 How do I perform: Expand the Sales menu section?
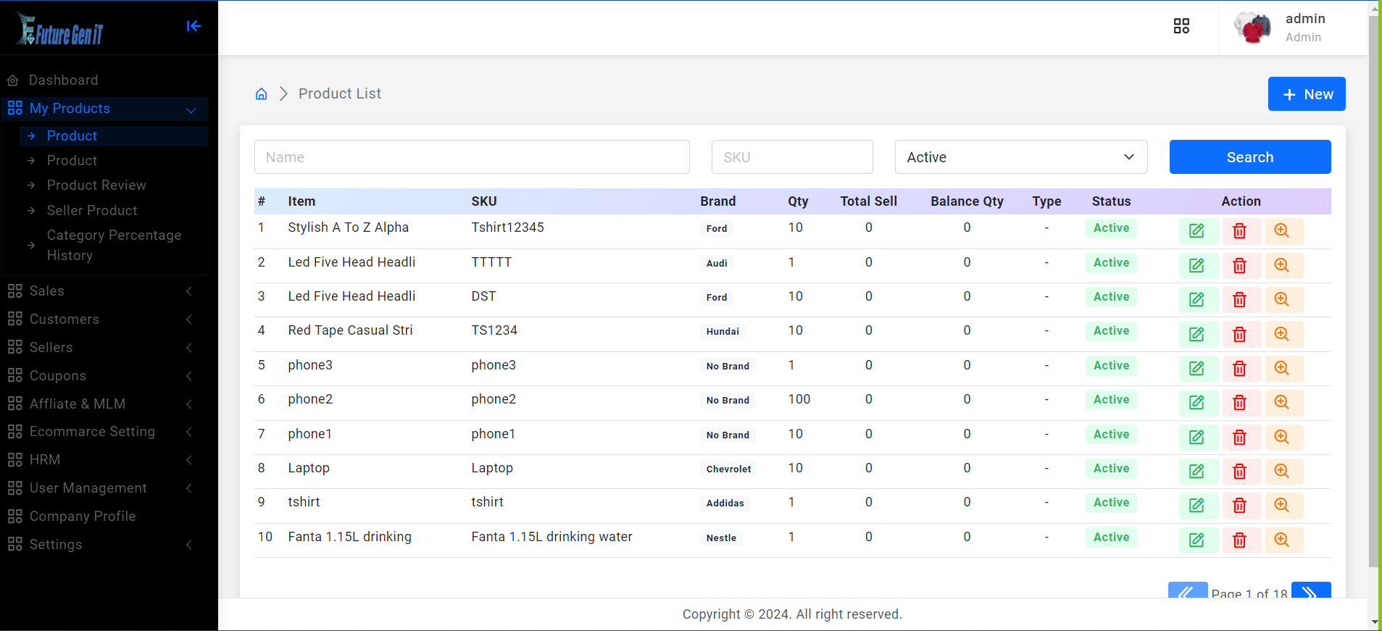coord(100,291)
